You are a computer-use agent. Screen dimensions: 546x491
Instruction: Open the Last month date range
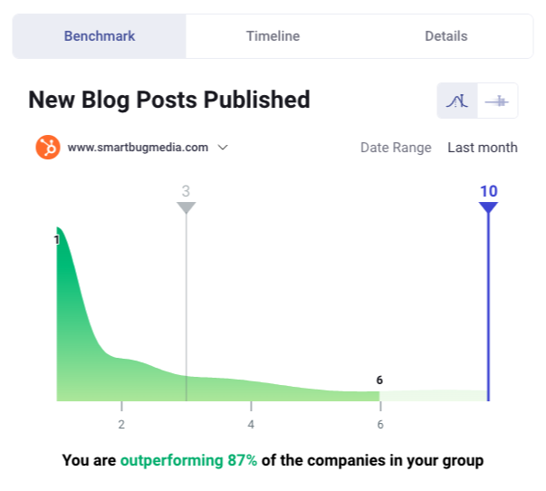(x=483, y=148)
